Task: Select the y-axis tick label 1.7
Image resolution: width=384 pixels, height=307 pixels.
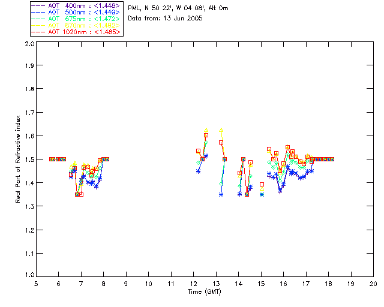Action: [x=29, y=113]
